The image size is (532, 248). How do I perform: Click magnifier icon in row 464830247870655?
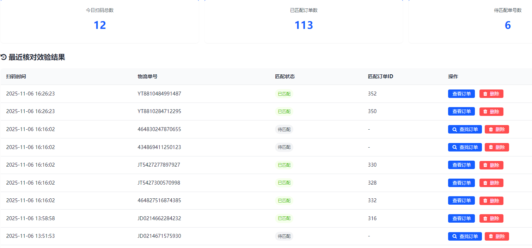(455, 129)
